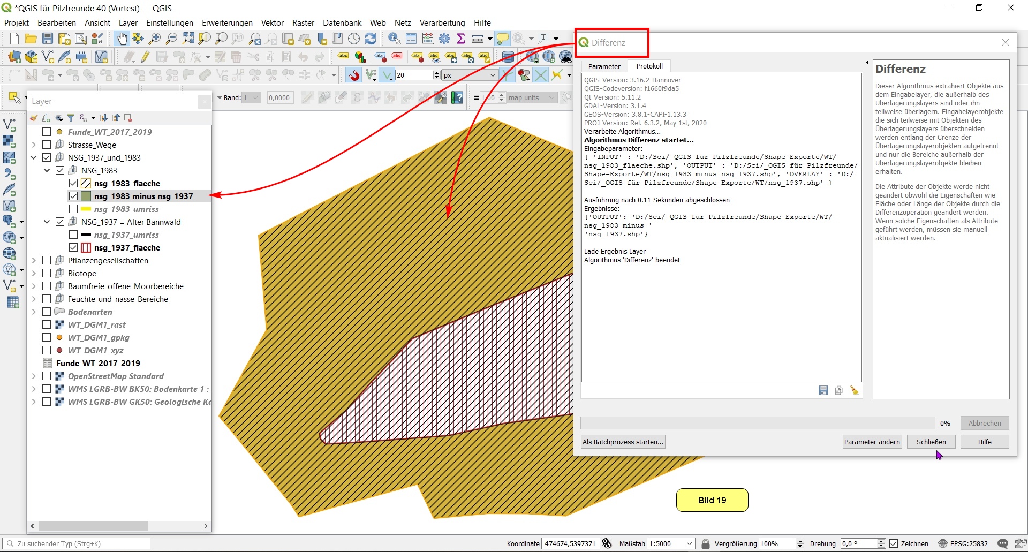Screen dimensions: 1028x552
Task: Enable the nsg_1983_umriss layer checkbox
Action: pos(73,209)
